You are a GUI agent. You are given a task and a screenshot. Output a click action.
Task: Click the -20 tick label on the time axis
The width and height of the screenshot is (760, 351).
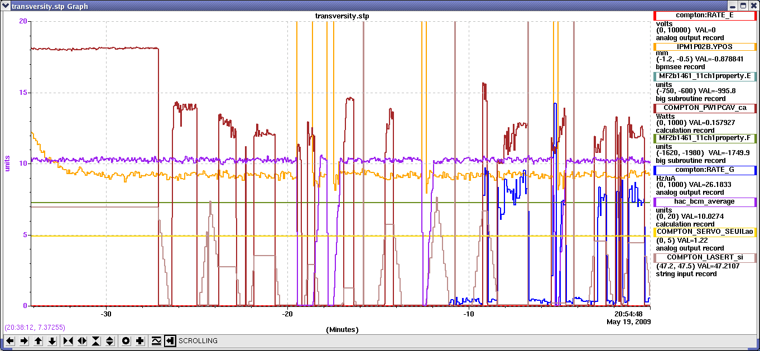pyautogui.click(x=287, y=314)
